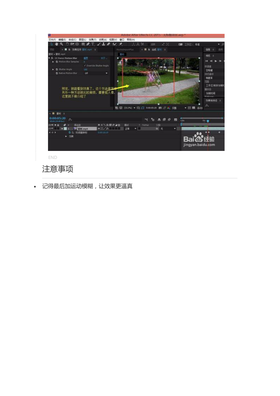Open the 文件(F) menu
The image size is (280, 396).
point(52,40)
